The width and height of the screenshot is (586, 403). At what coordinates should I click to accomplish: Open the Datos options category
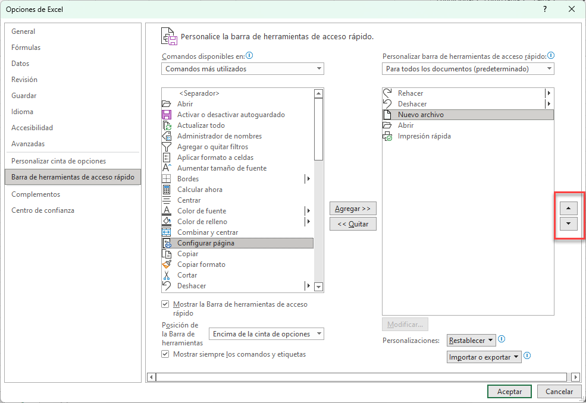[x=73, y=64]
